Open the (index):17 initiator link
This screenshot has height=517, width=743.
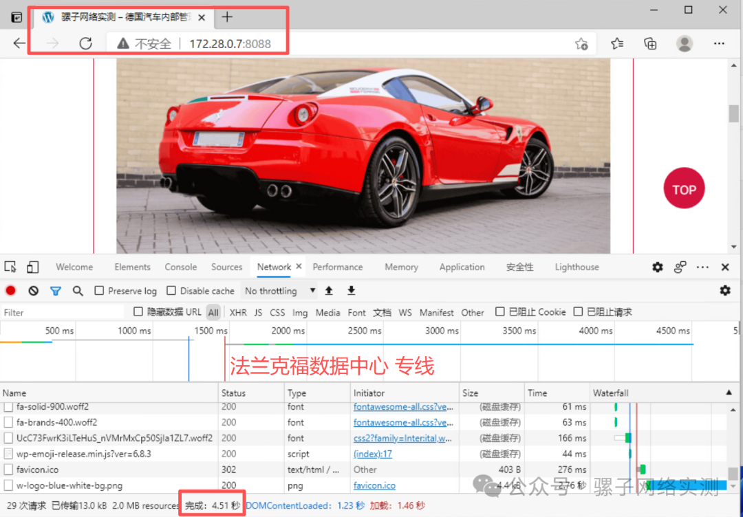pos(372,454)
